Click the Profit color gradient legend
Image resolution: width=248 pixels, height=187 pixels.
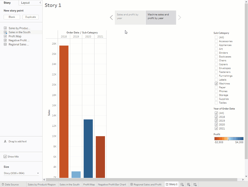229,139
